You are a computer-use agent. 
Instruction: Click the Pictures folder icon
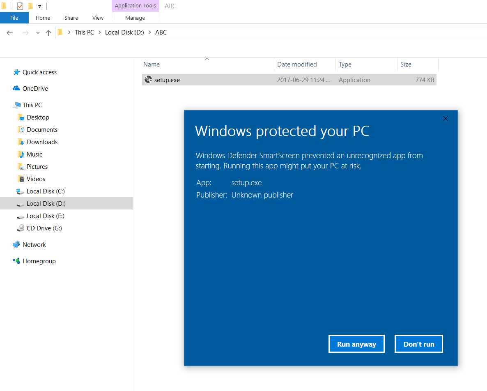pos(21,166)
